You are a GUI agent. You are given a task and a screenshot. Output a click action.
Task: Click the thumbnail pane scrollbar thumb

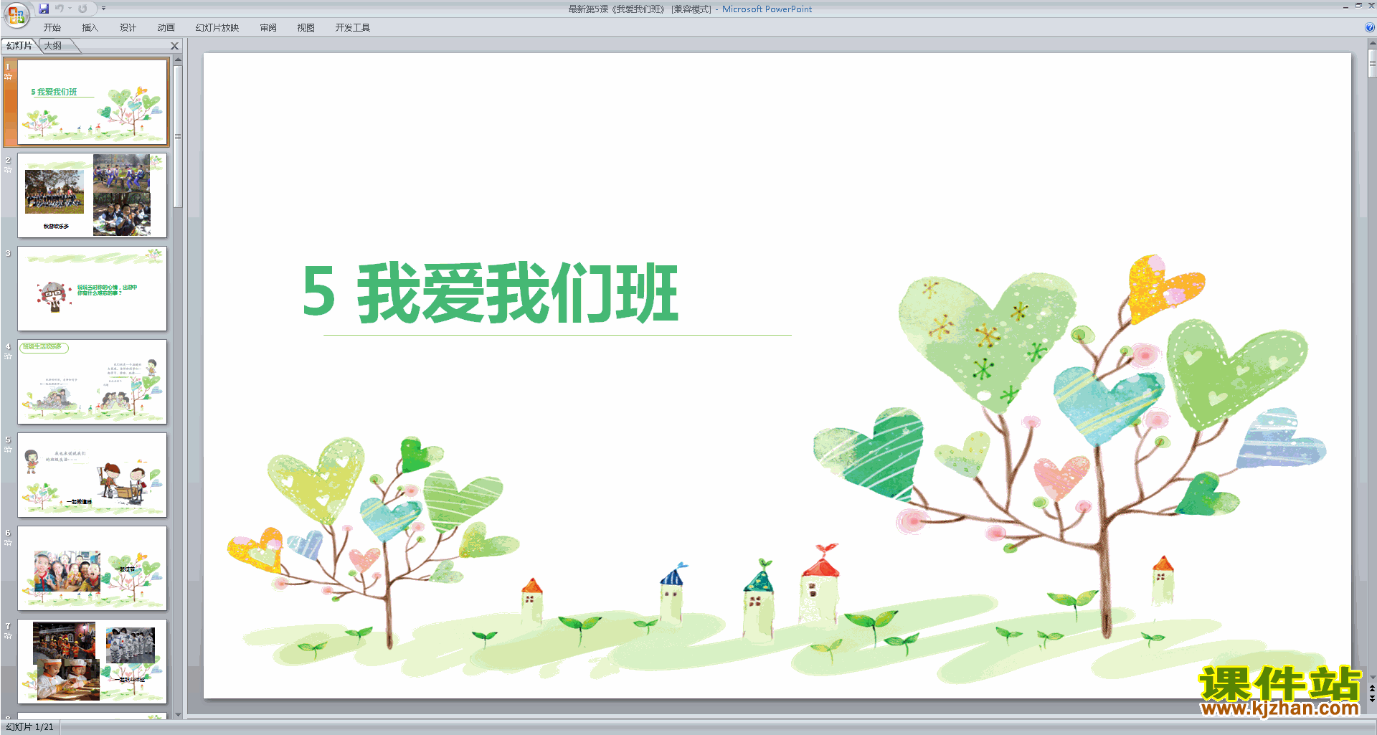click(x=178, y=136)
